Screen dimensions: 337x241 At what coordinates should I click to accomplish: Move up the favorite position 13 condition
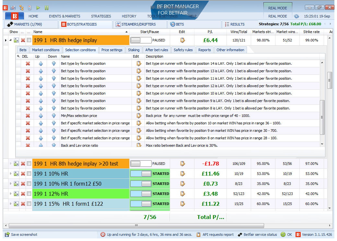click(x=41, y=71)
